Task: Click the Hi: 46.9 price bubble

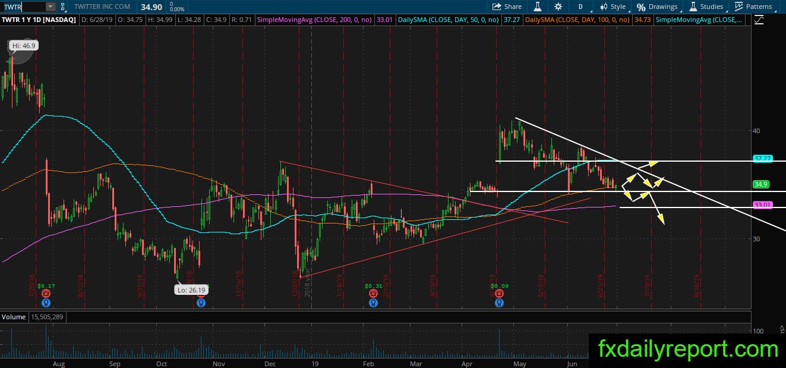Action: (24, 45)
